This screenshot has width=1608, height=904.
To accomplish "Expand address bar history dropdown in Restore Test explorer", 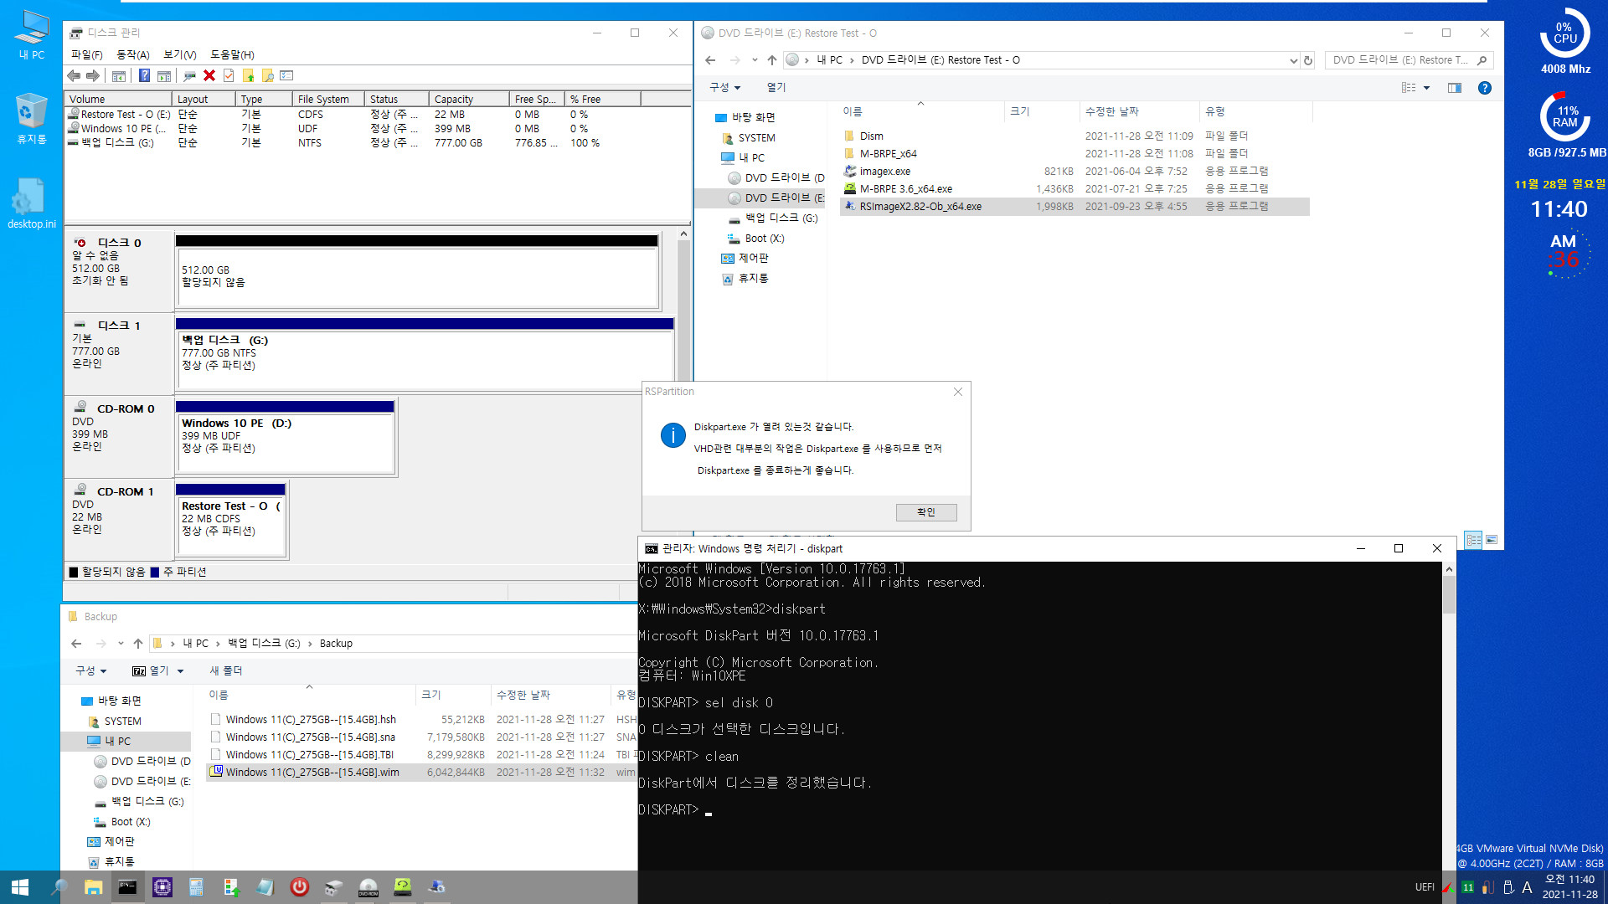I will click(x=1294, y=60).
